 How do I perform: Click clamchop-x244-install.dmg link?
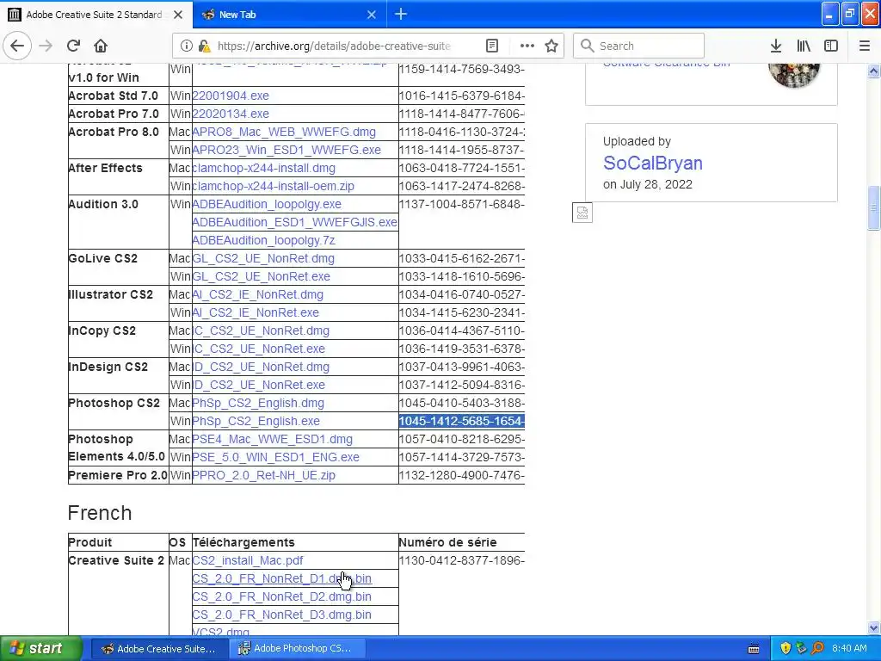(x=263, y=168)
